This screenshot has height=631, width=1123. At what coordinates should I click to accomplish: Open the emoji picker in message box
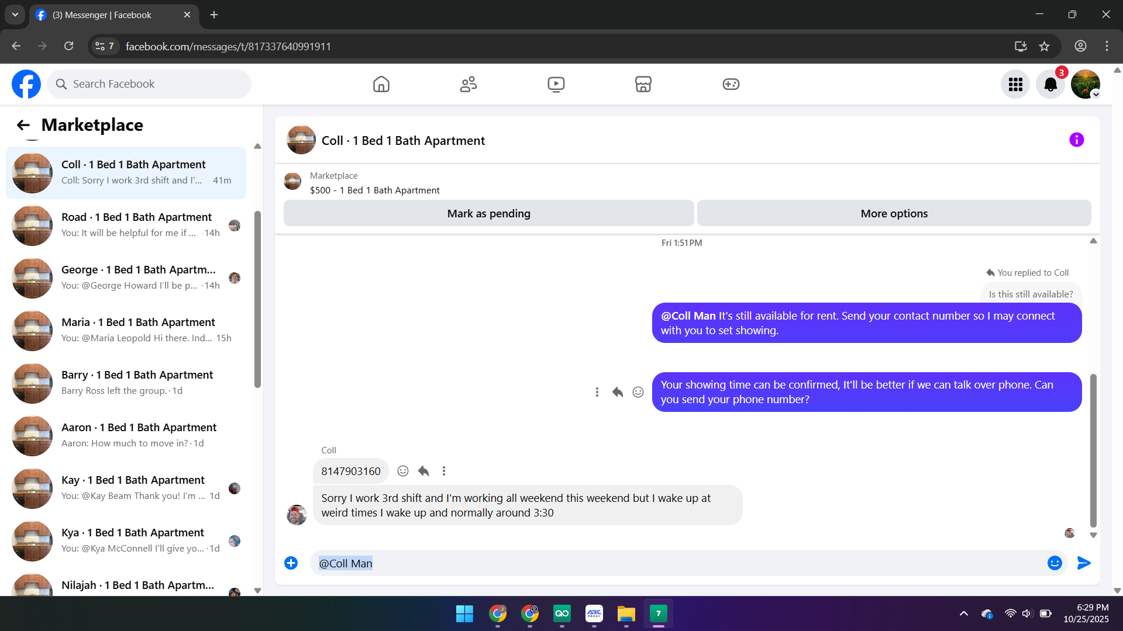point(1054,563)
